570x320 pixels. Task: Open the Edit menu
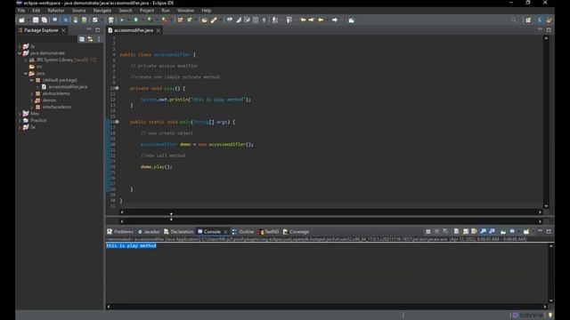[36, 11]
